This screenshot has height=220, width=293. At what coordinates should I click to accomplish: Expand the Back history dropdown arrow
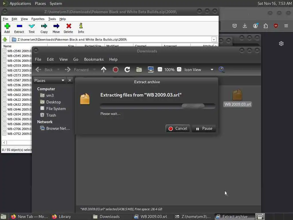[x=58, y=70]
